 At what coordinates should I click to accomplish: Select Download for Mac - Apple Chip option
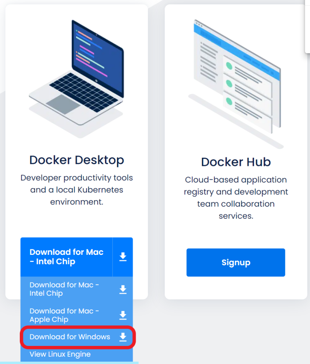(x=65, y=315)
